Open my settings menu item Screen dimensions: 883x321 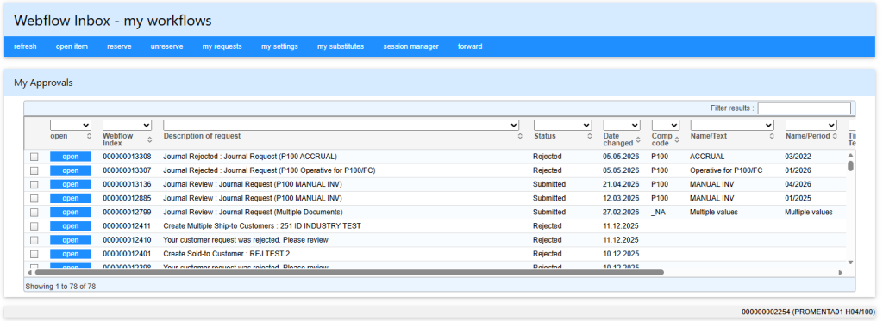coord(280,46)
